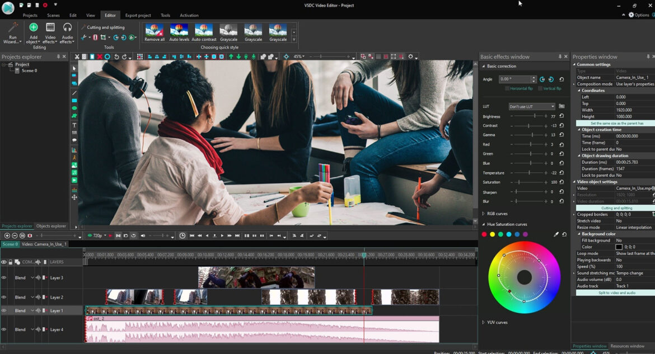
Task: Hide Layer 3 using its eye icon
Action: pos(4,277)
